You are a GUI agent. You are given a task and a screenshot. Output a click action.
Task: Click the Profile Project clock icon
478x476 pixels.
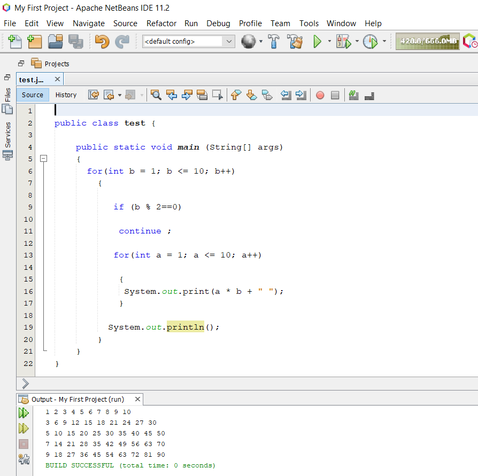371,42
